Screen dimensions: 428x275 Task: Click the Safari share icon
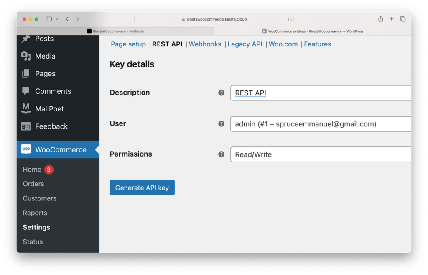pos(380,19)
